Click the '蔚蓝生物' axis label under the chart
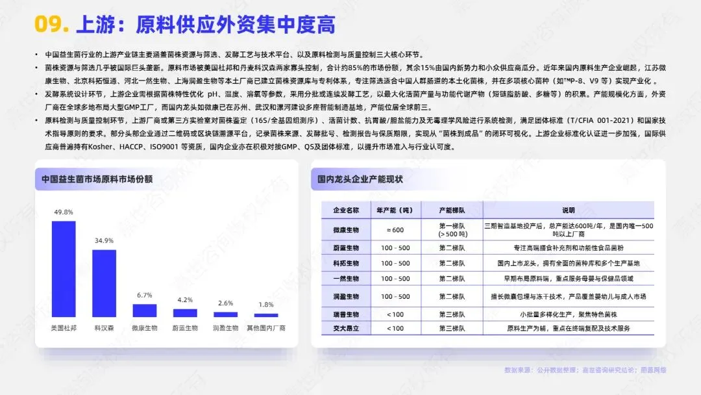 tap(185, 328)
